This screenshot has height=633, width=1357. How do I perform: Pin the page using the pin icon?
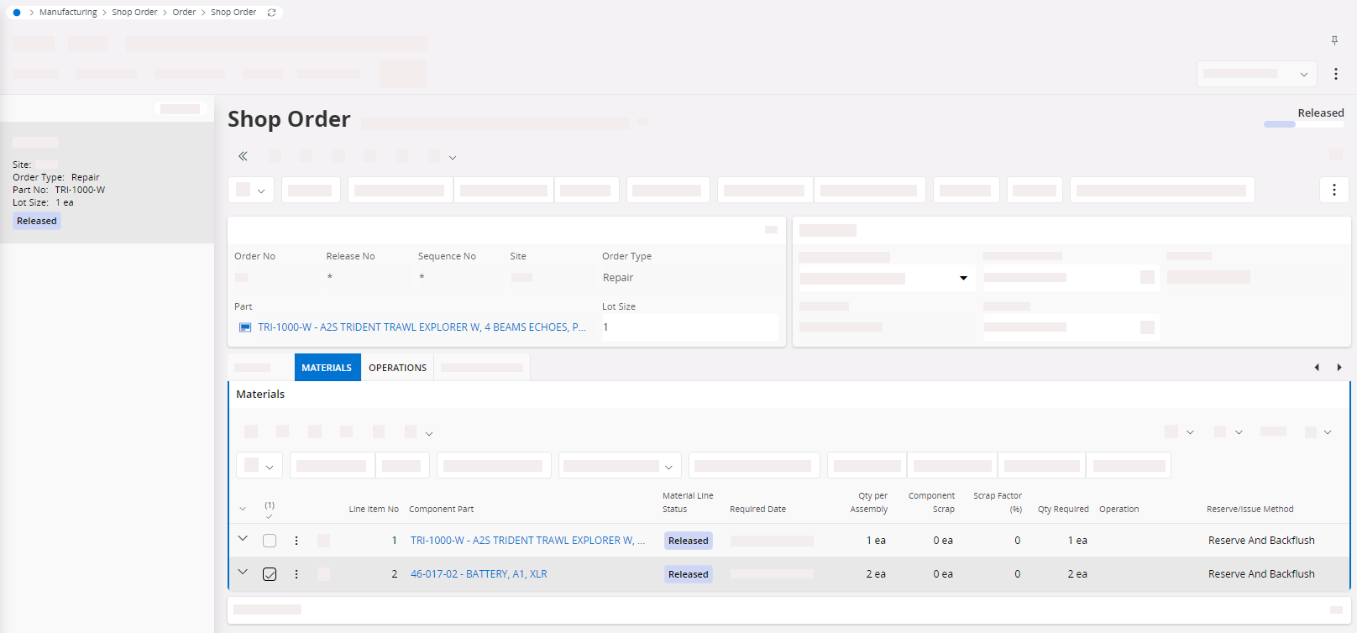point(1334,40)
